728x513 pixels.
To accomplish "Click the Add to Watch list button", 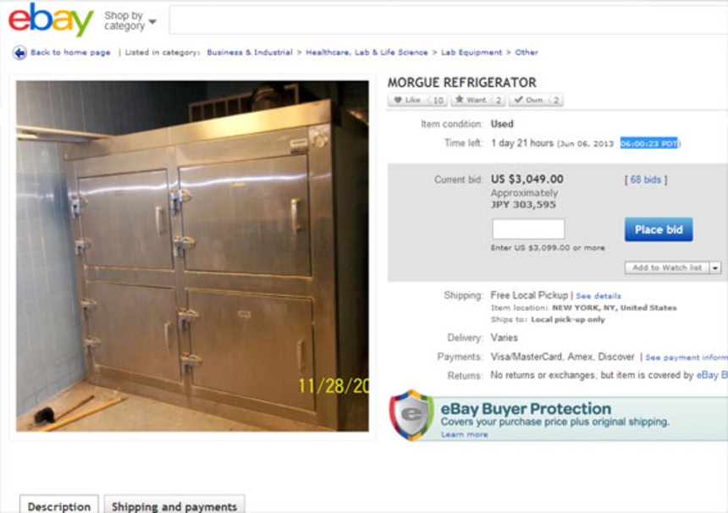I will [667, 268].
